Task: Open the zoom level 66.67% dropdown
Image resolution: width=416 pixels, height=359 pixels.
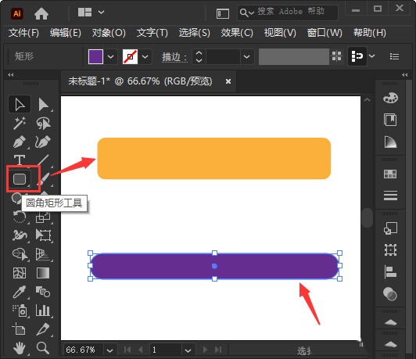Action: click(x=109, y=350)
